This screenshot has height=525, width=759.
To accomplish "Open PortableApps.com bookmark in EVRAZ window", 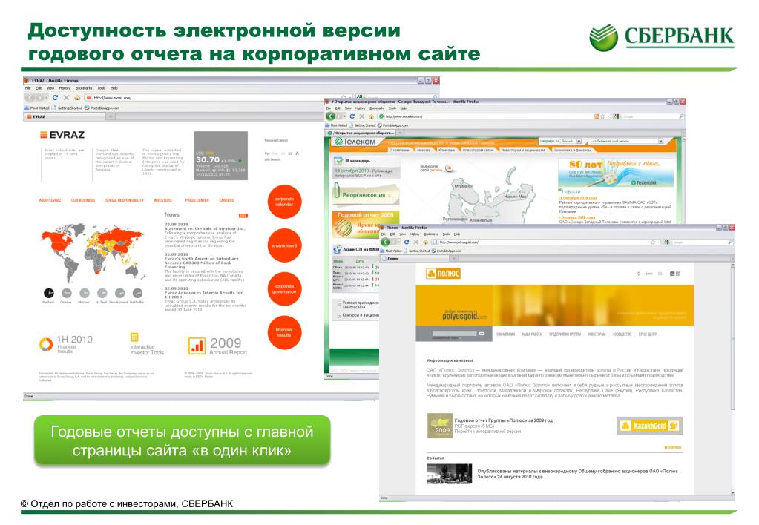I will click(102, 108).
